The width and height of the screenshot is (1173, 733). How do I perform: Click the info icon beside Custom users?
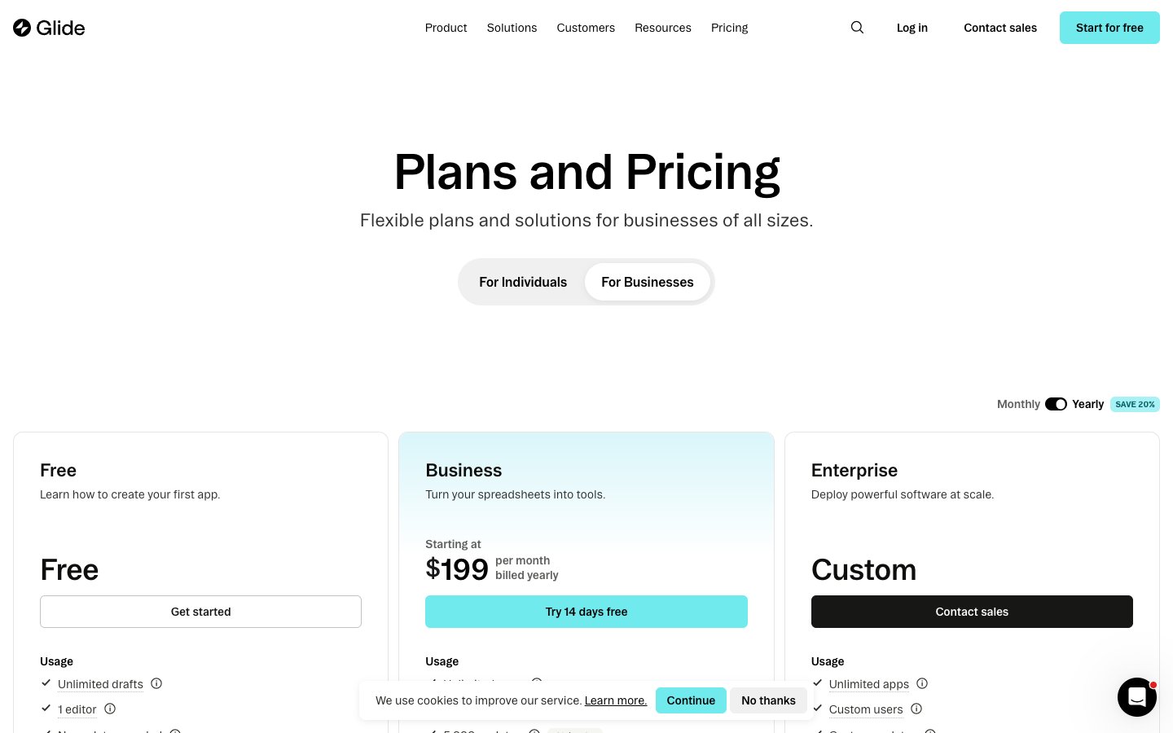[916, 709]
